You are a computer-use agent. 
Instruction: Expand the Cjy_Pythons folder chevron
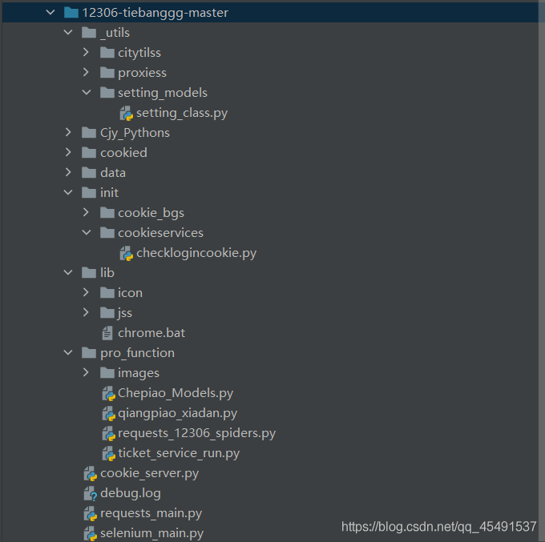point(68,133)
